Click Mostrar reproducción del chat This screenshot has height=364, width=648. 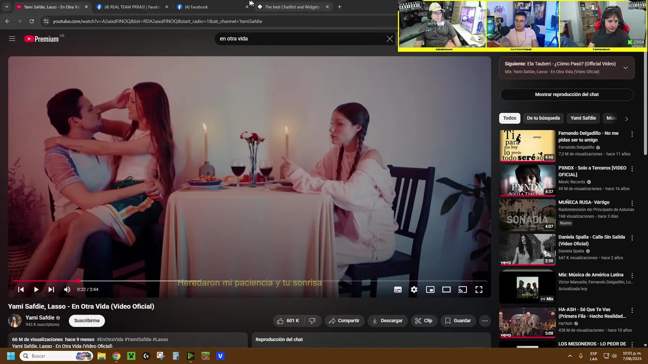tap(566, 95)
